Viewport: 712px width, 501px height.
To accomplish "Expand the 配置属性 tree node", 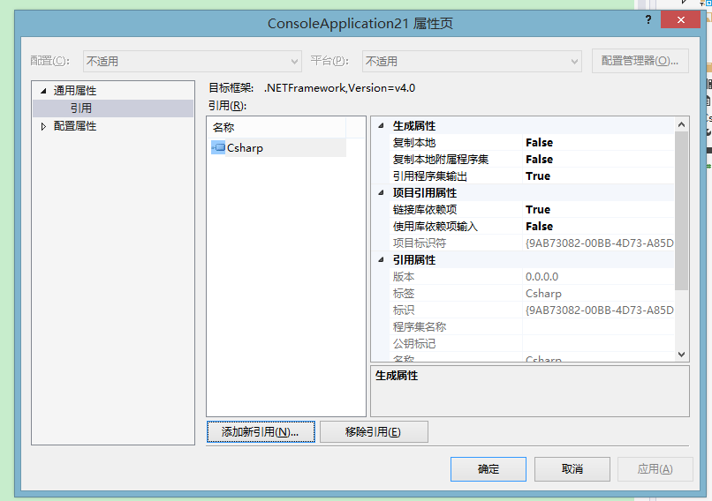I will click(x=43, y=126).
